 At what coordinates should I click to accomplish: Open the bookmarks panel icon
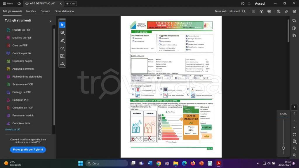(x=294, y=28)
